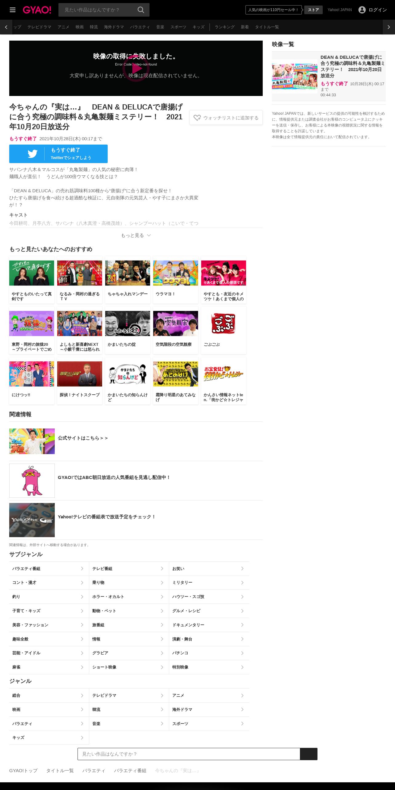Image resolution: width=395 pixels, height=790 pixels.
Task: Select the 韓流 nav tab
Action: (x=94, y=27)
